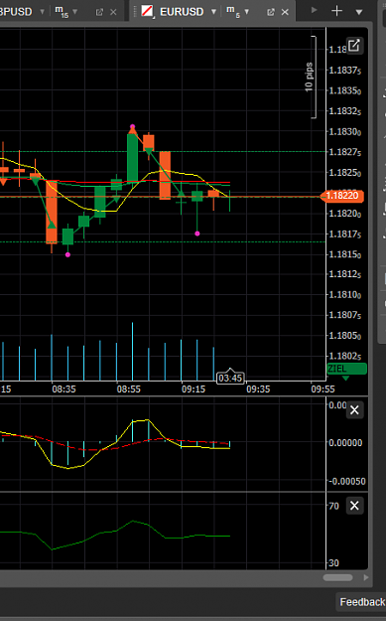Screen dimensions: 386x621
Task: Switch to the GBPUSD chart tab
Action: (16, 12)
